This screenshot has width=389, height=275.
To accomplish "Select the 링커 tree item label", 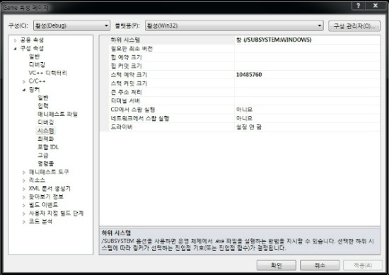I will coord(34,89).
